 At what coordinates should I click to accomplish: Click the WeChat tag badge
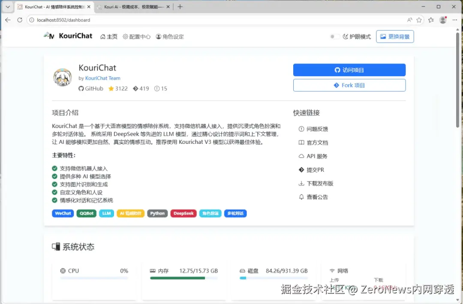pyautogui.click(x=63, y=213)
